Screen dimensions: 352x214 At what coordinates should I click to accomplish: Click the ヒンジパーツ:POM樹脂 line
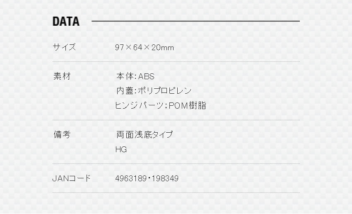161,105
